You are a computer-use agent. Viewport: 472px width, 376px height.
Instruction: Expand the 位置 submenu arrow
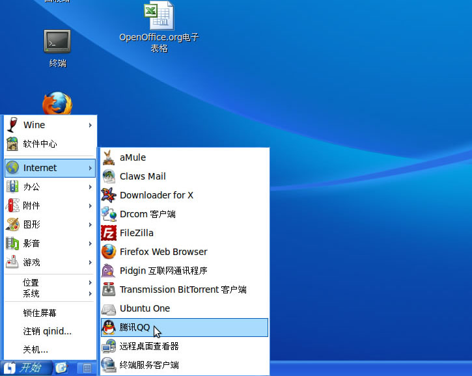(x=90, y=282)
